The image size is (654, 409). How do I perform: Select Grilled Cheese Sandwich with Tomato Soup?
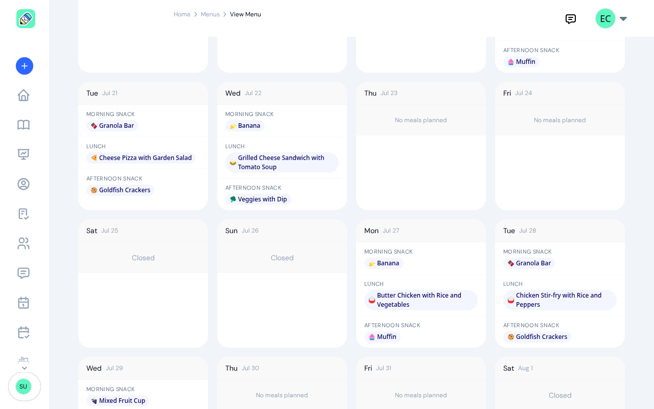(282, 163)
